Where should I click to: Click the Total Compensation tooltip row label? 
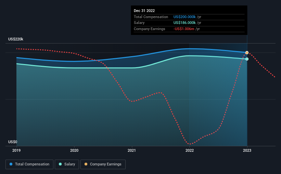coord(151,17)
